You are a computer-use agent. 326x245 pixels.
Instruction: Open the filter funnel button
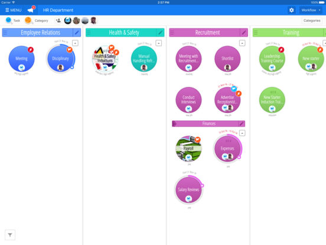click(x=10, y=235)
